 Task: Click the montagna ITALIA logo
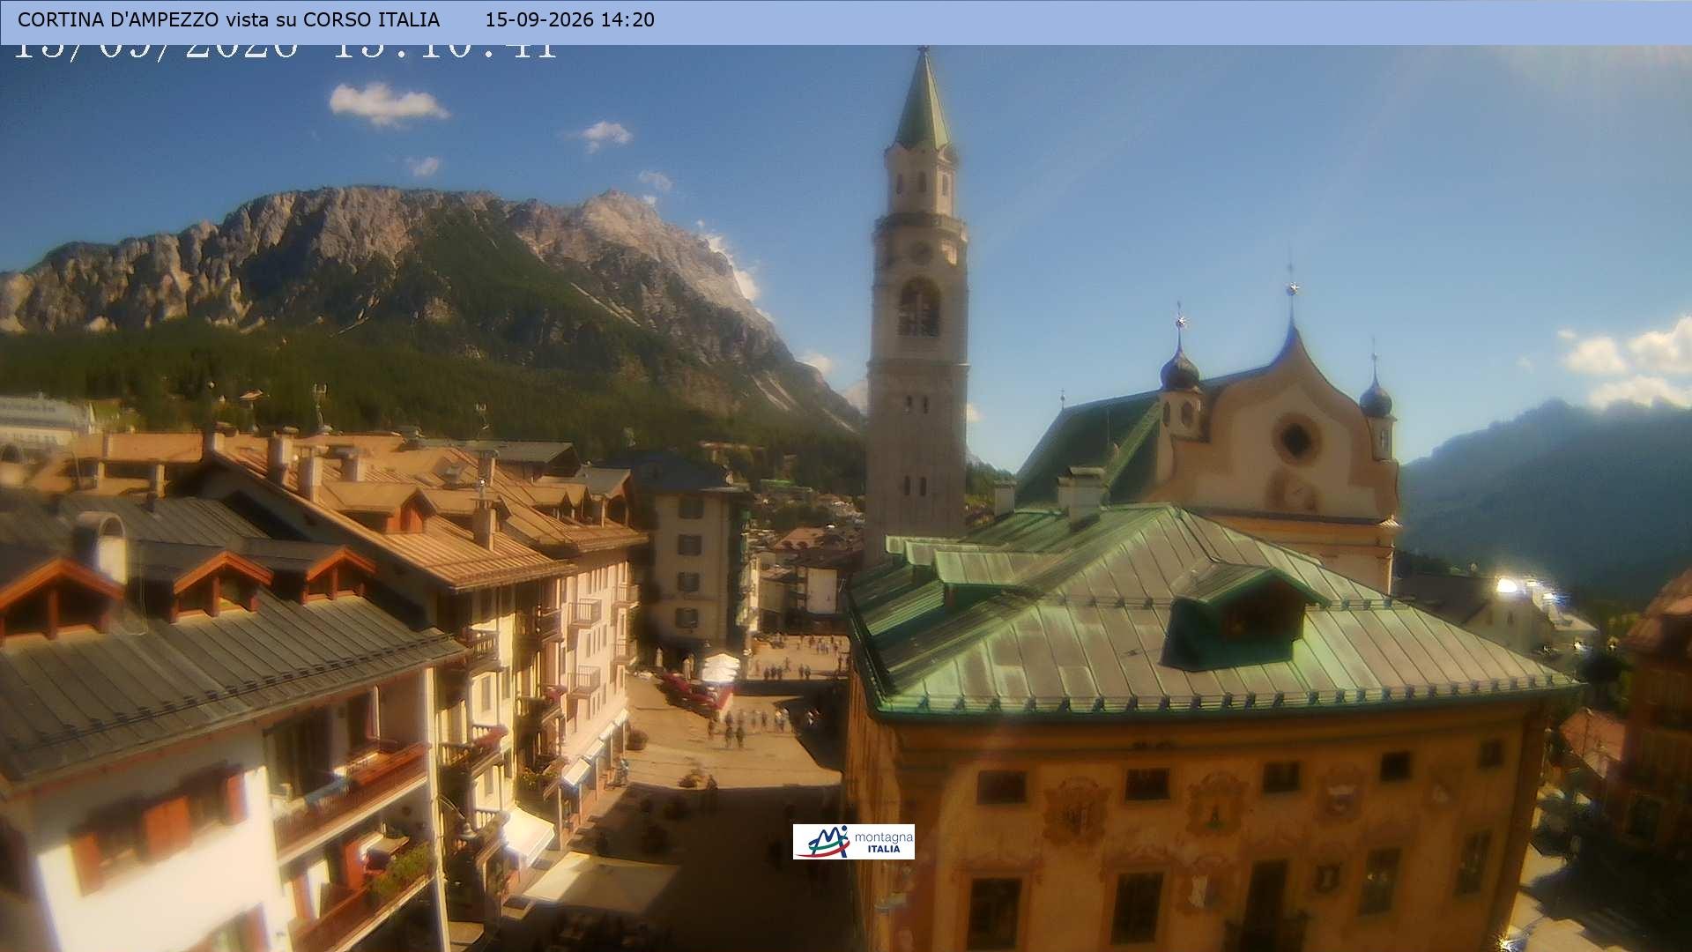(x=853, y=842)
